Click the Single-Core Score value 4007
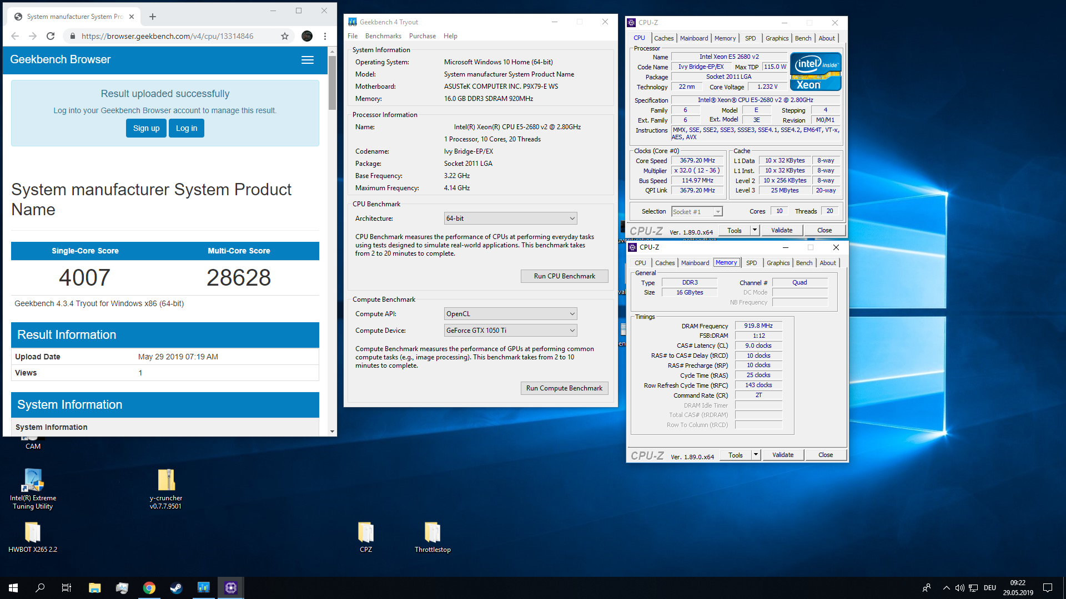Viewport: 1066px width, 599px height. click(x=85, y=277)
